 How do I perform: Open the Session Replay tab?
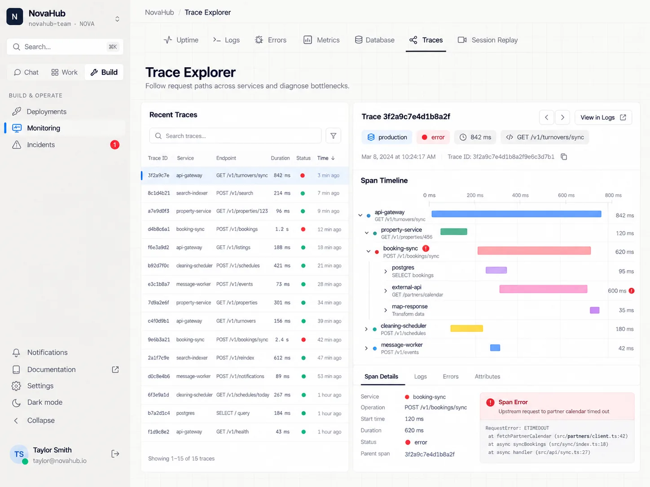(x=487, y=40)
